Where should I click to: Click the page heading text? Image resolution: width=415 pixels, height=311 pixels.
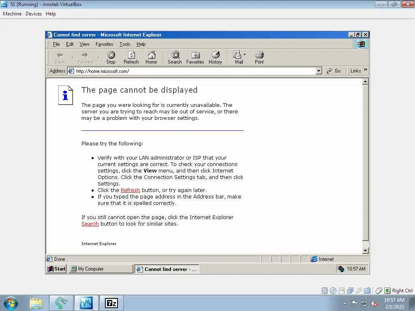(139, 90)
